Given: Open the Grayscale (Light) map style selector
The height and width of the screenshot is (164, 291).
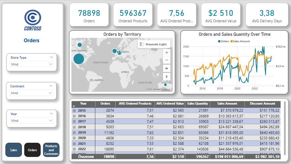Looking at the screenshot, I should point(154,44).
